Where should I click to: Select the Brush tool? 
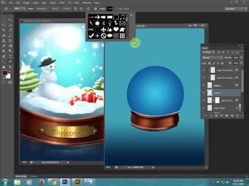coord(10,36)
